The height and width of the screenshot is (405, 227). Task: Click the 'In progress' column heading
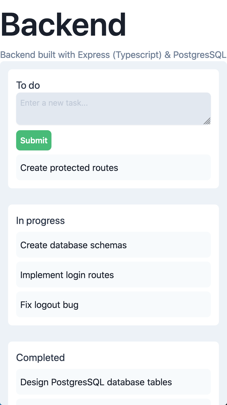point(40,221)
